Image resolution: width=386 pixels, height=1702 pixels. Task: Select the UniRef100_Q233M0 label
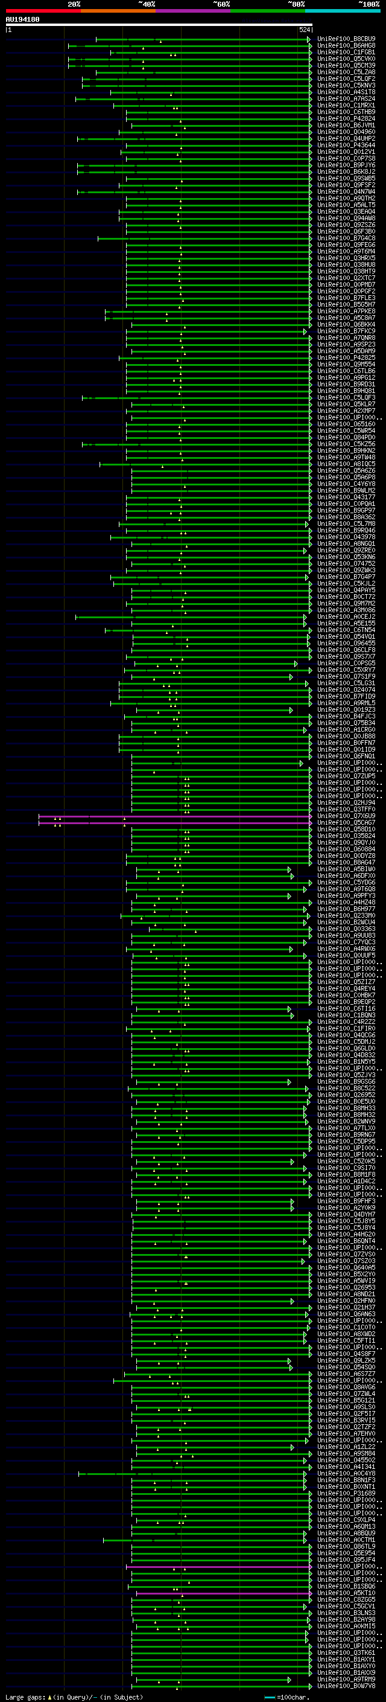(346, 916)
